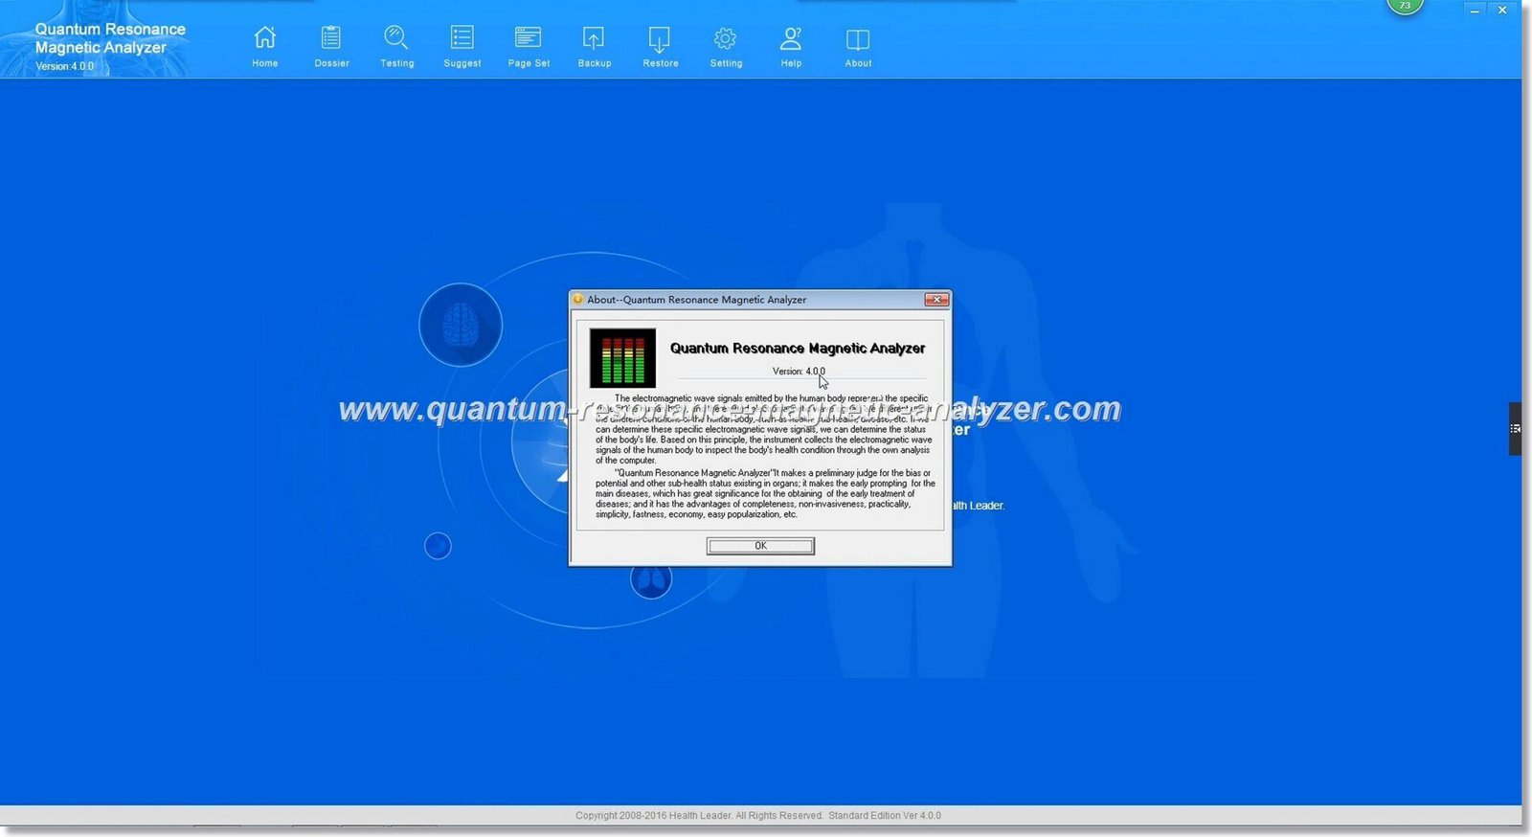The height and width of the screenshot is (837, 1532).
Task: Open the Help person icon
Action: 791,45
